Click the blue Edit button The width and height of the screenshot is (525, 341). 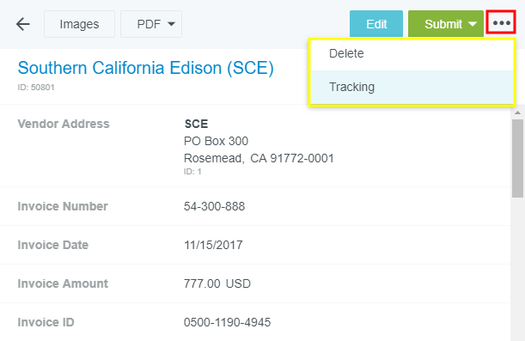coord(376,24)
